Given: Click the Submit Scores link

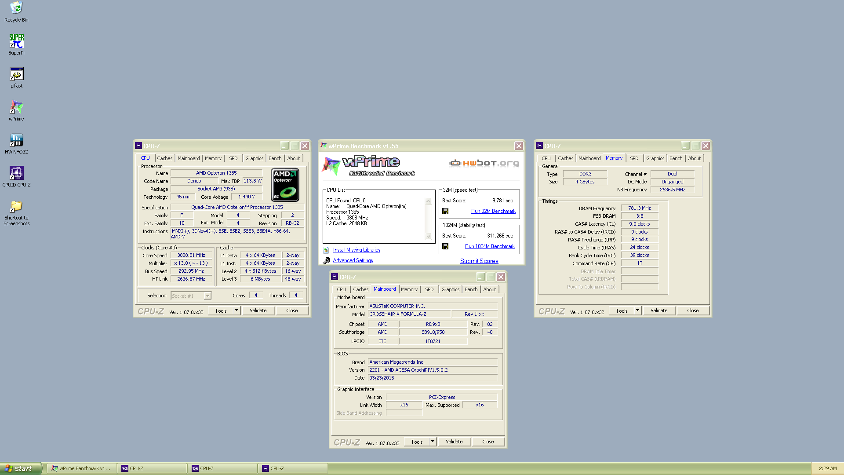Looking at the screenshot, I should coord(479,261).
